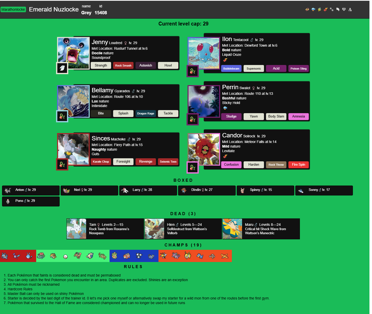Screen dimensions: 372x314
Task: Click the greyed heart-shaped Mind Badge
Action: (x=344, y=9)
